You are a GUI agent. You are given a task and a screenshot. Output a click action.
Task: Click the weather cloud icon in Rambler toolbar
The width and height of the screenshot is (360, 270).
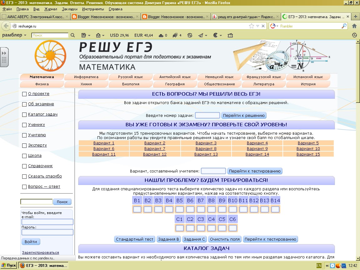point(161,35)
